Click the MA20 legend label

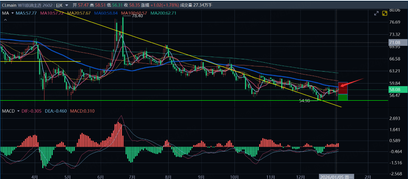click(x=78, y=13)
